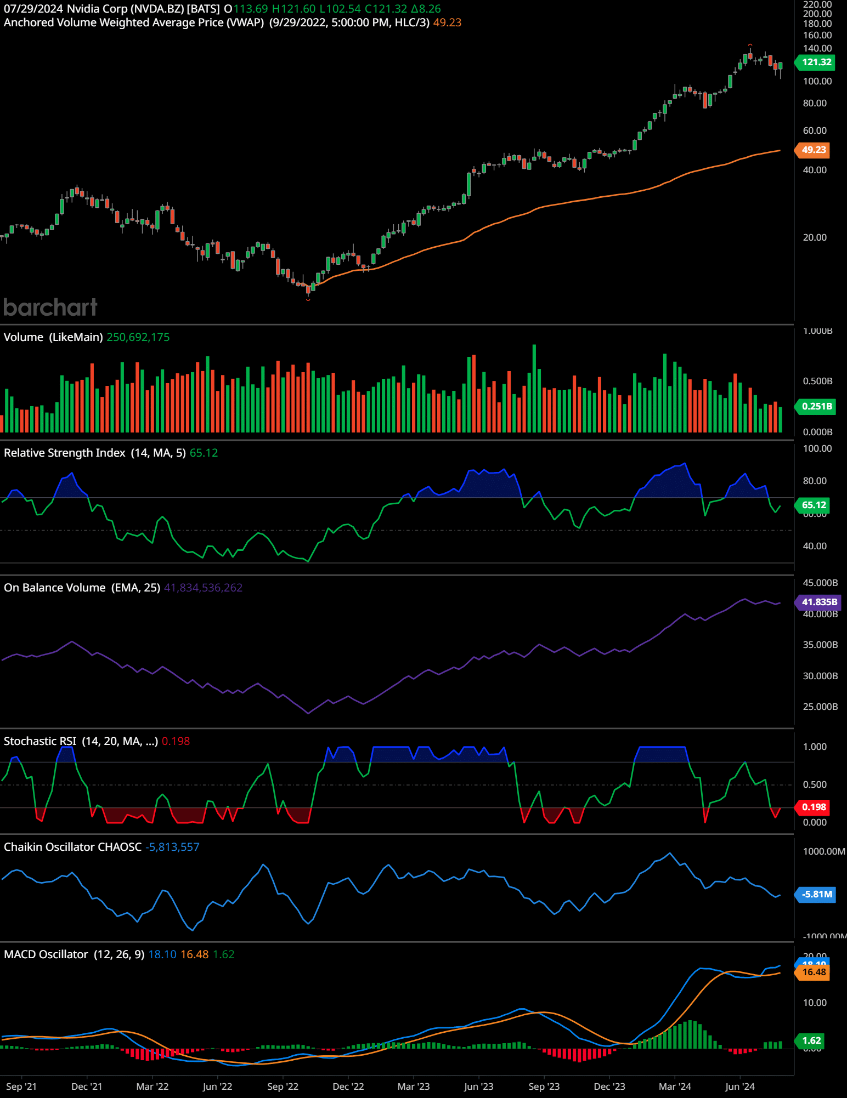This screenshot has width=847, height=1098.
Task: Click the orange 49.23 value in the VWAP header
Action: [x=447, y=22]
